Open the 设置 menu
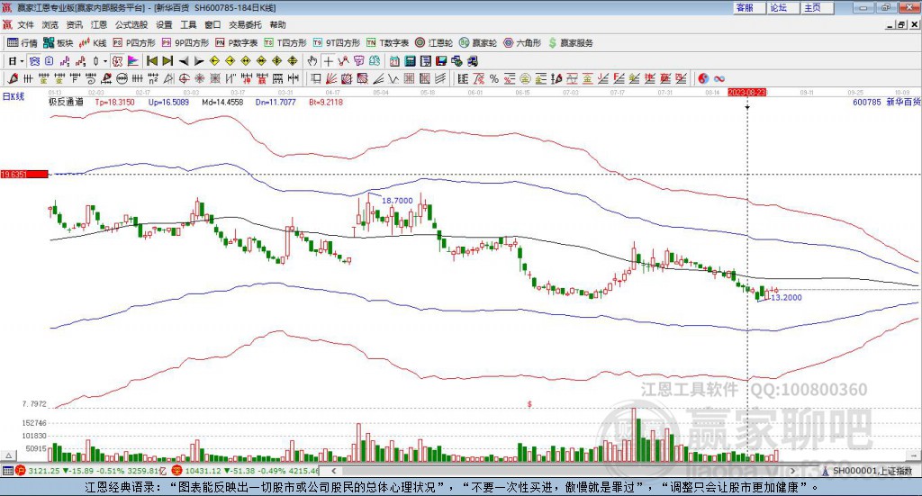Screen dimensions: 922x496 (x=164, y=24)
